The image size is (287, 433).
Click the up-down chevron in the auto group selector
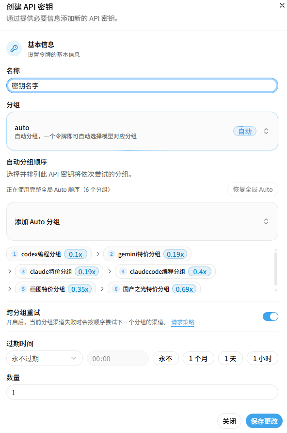[266, 131]
